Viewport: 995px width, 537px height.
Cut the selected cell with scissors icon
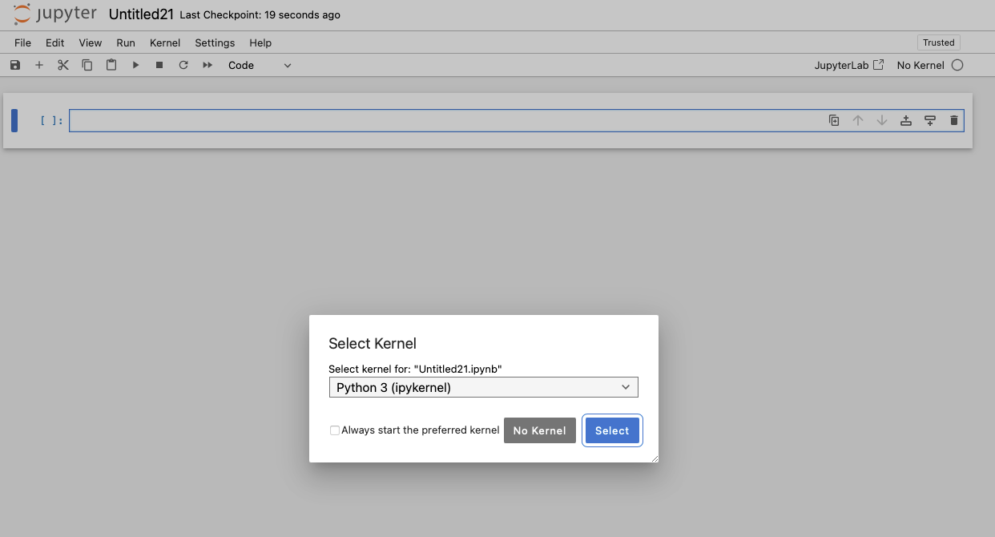63,65
